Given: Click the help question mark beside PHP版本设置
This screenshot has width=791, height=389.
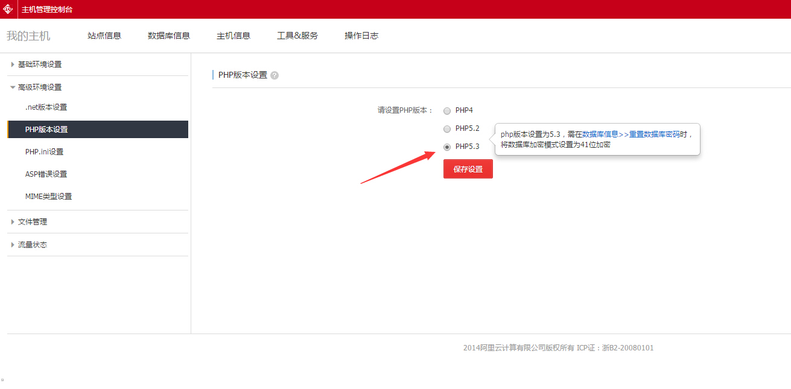Looking at the screenshot, I should (x=275, y=75).
